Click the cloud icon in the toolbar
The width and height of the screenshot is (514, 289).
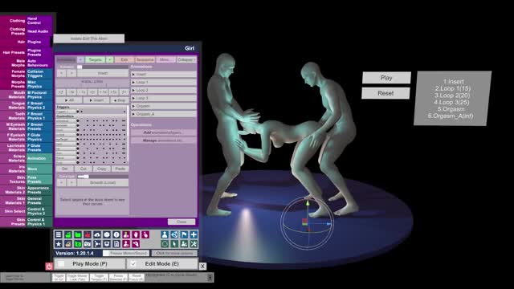97,234
